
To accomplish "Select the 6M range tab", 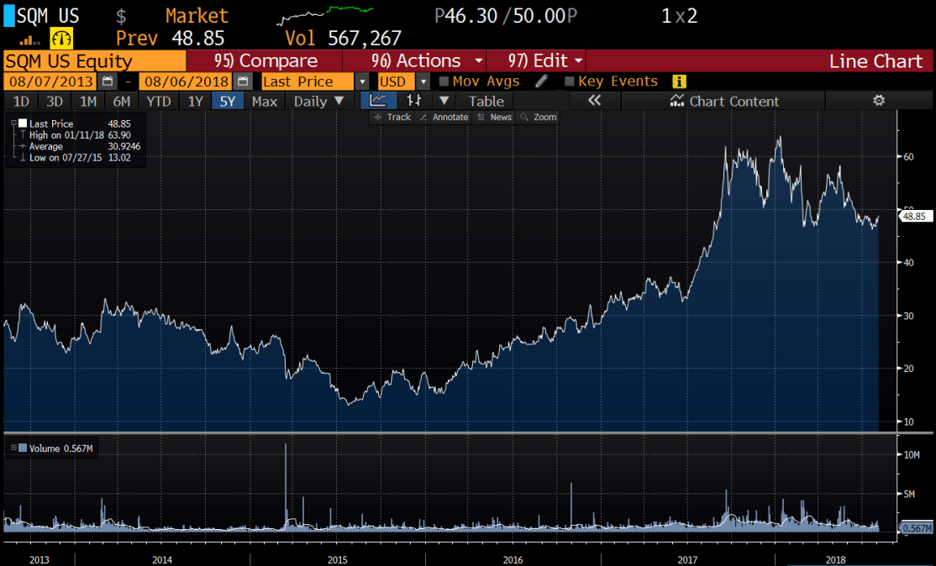I will [x=121, y=101].
